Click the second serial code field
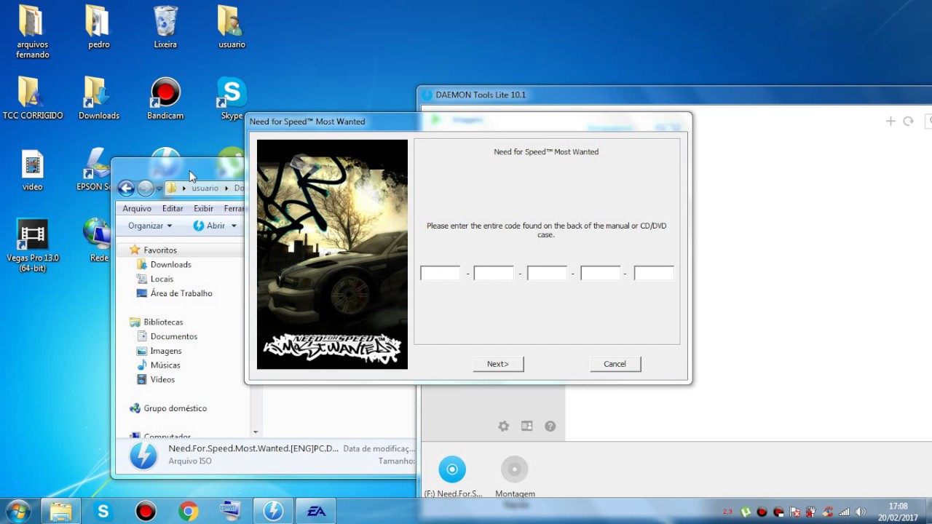The width and height of the screenshot is (932, 524). [x=494, y=273]
